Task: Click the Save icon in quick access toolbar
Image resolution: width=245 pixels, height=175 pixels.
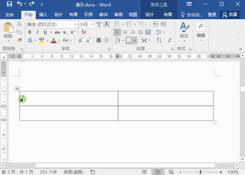Action: pos(9,4)
